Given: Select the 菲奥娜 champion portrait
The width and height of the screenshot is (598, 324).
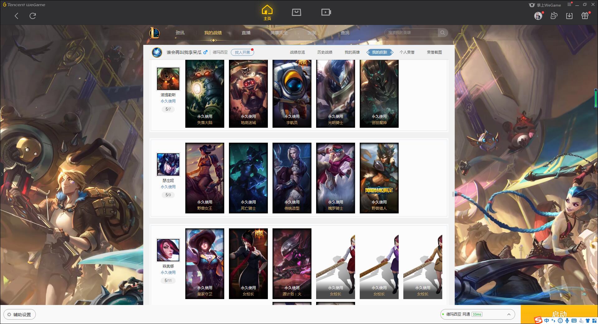Looking at the screenshot, I should [168, 250].
